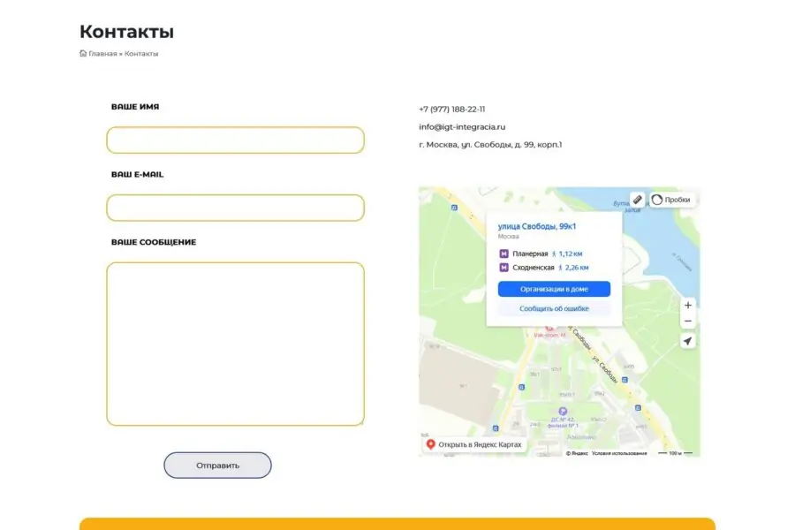795x530 pixels.
Task: Open the Условия использования map link
Action: coord(619,453)
